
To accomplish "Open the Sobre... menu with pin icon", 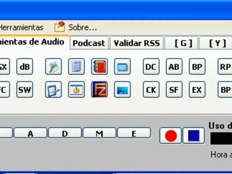I will [76, 27].
